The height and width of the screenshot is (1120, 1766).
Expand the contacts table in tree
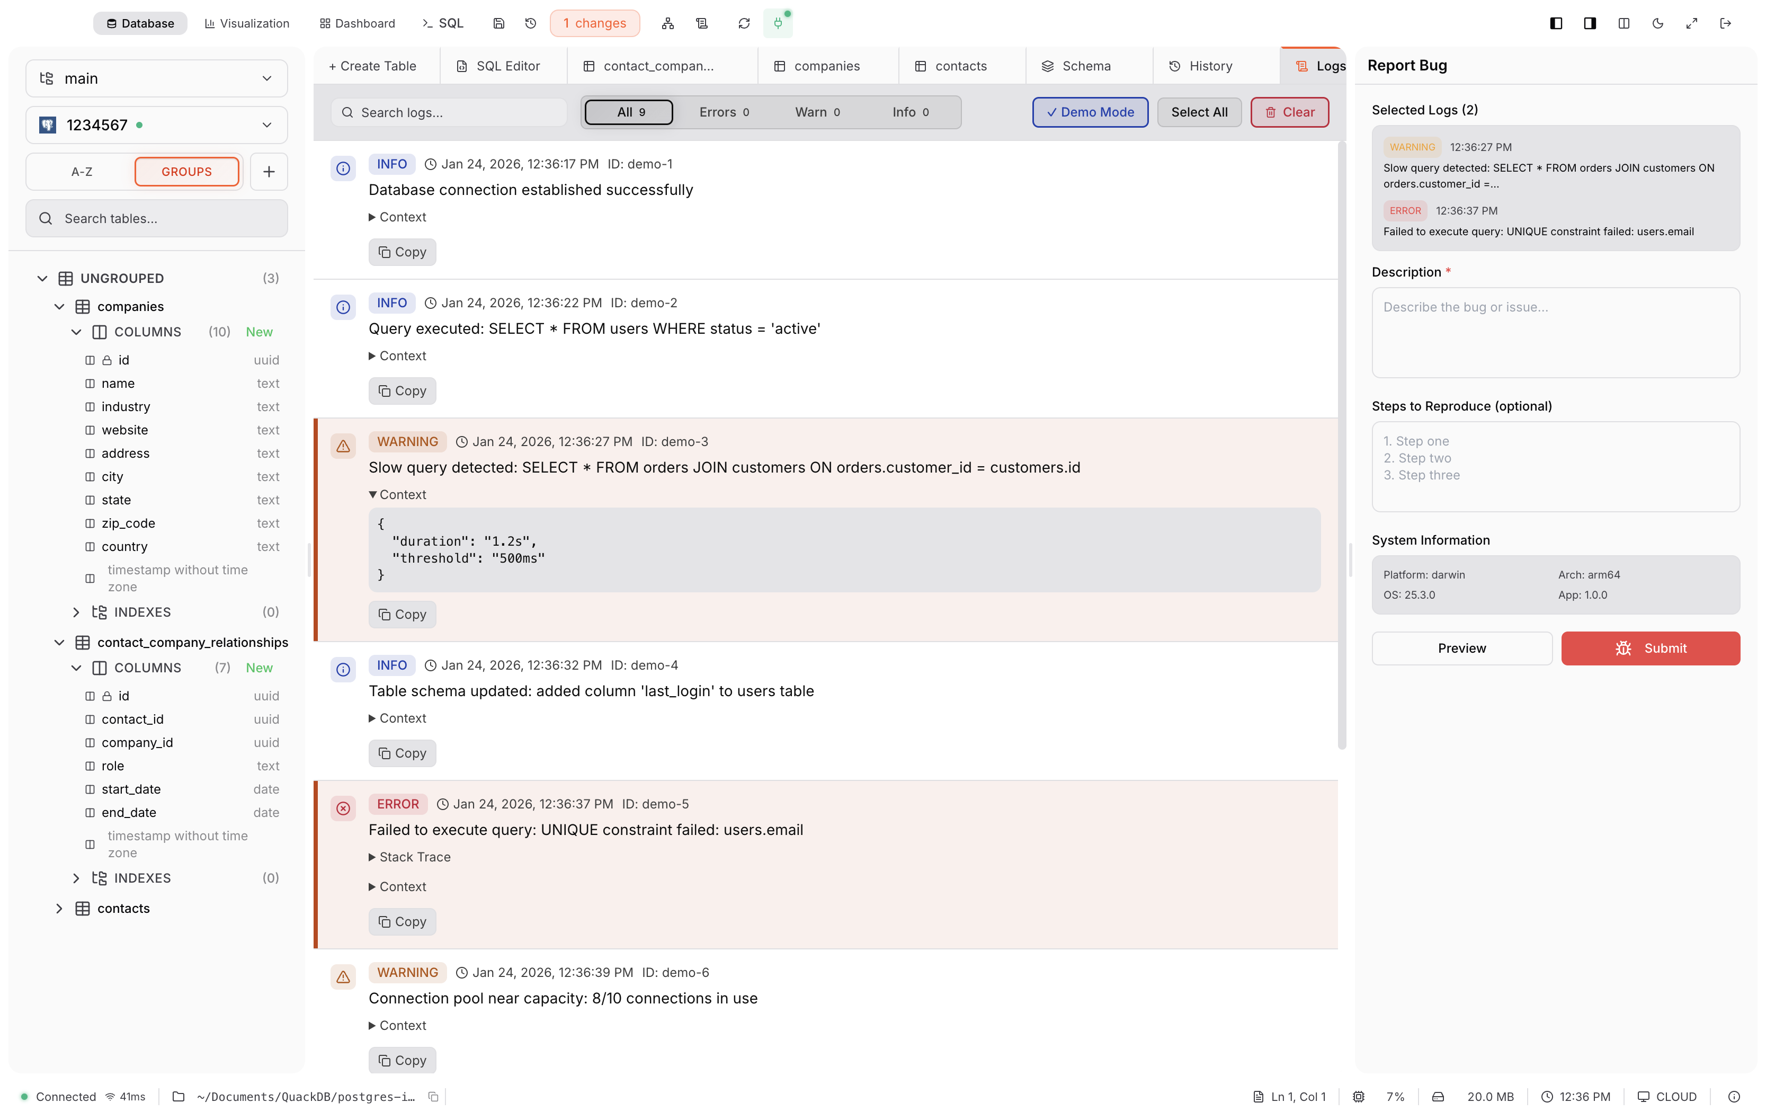pyautogui.click(x=59, y=909)
